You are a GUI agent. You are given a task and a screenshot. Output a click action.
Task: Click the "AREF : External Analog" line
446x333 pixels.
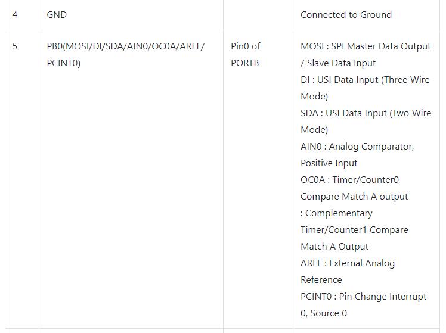[x=348, y=263]
